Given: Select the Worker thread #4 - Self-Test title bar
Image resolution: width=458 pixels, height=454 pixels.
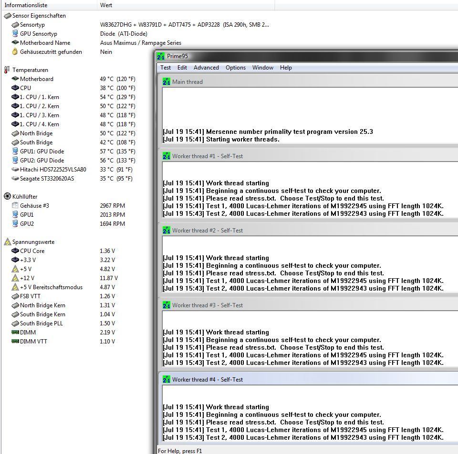Looking at the screenshot, I should (308, 379).
